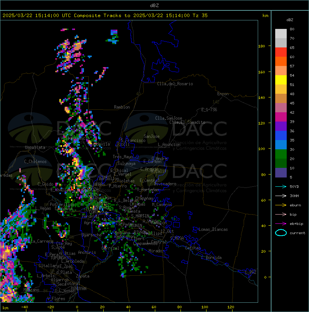Click the 'Tres_Mayo' map label
The image size is (309, 312).
(x=123, y=157)
